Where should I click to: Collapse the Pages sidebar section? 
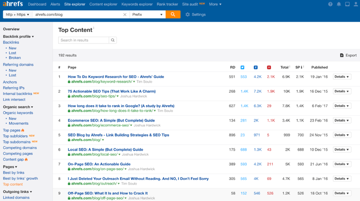tap(10, 167)
